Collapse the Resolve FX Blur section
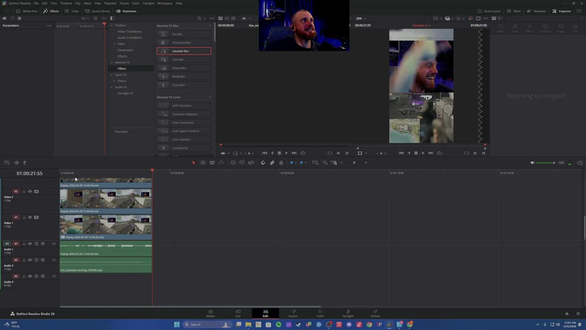Image resolution: width=586 pixels, height=330 pixels. (x=210, y=26)
